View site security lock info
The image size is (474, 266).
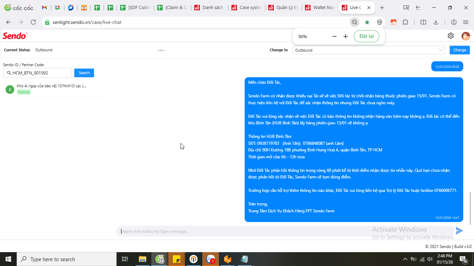point(47,22)
